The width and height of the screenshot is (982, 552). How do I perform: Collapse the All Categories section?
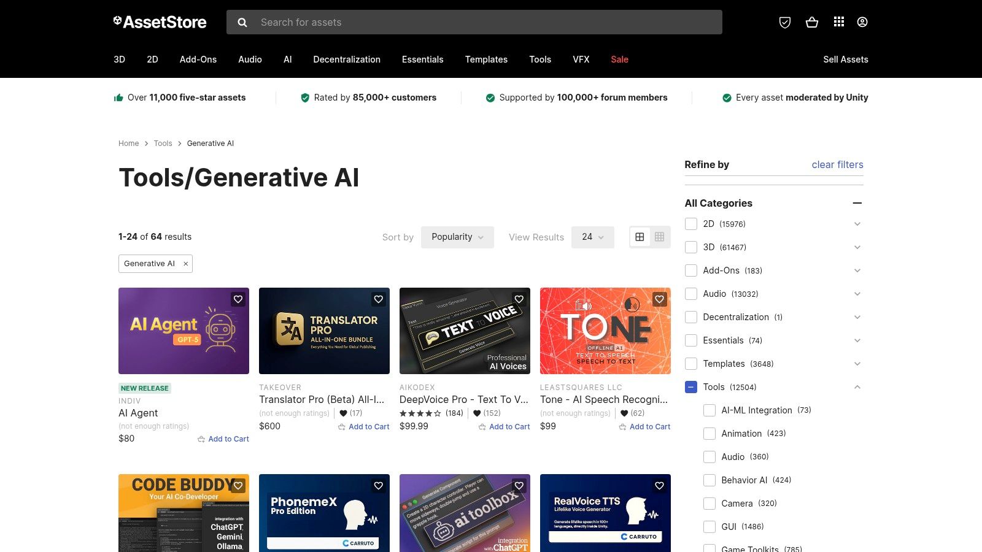point(857,203)
